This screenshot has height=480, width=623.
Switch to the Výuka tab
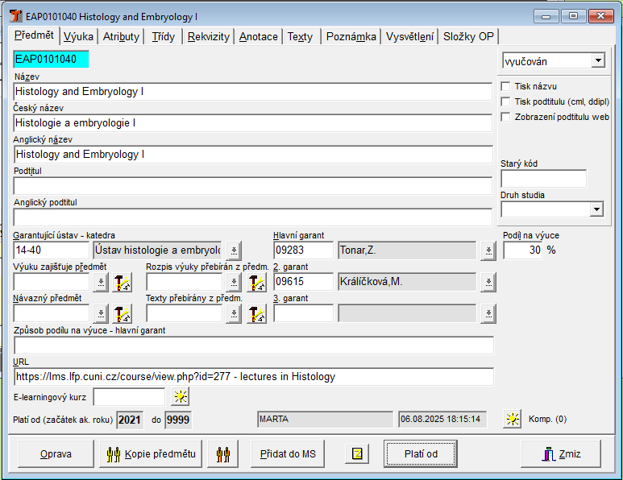79,36
